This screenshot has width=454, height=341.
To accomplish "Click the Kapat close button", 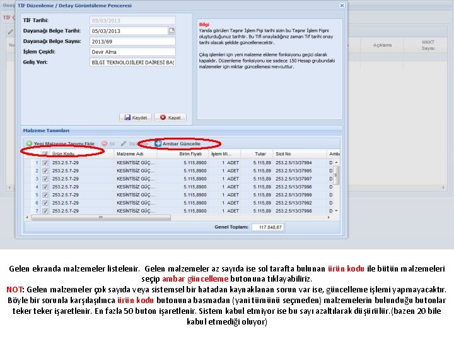I will point(170,117).
